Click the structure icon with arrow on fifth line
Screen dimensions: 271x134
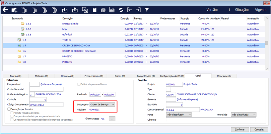click(55, 10)
